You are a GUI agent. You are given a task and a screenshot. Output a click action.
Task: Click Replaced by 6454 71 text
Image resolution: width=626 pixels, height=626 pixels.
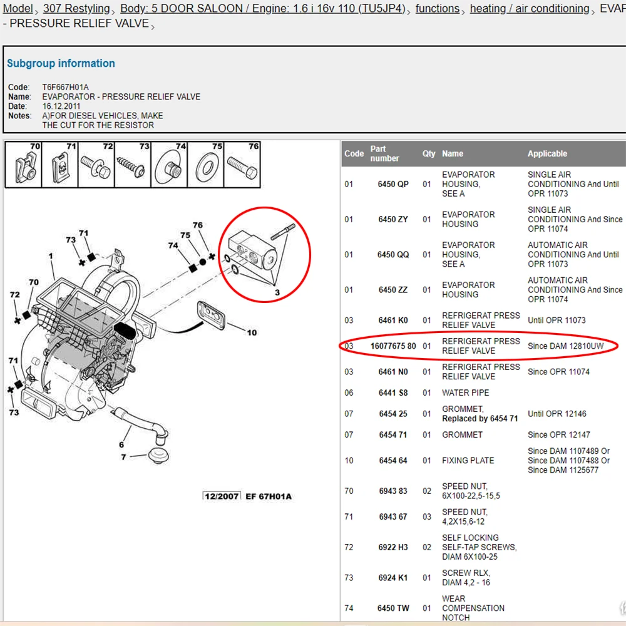click(x=480, y=418)
